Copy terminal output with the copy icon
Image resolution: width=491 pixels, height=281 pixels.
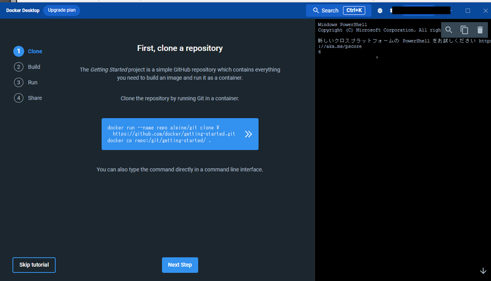tap(464, 30)
